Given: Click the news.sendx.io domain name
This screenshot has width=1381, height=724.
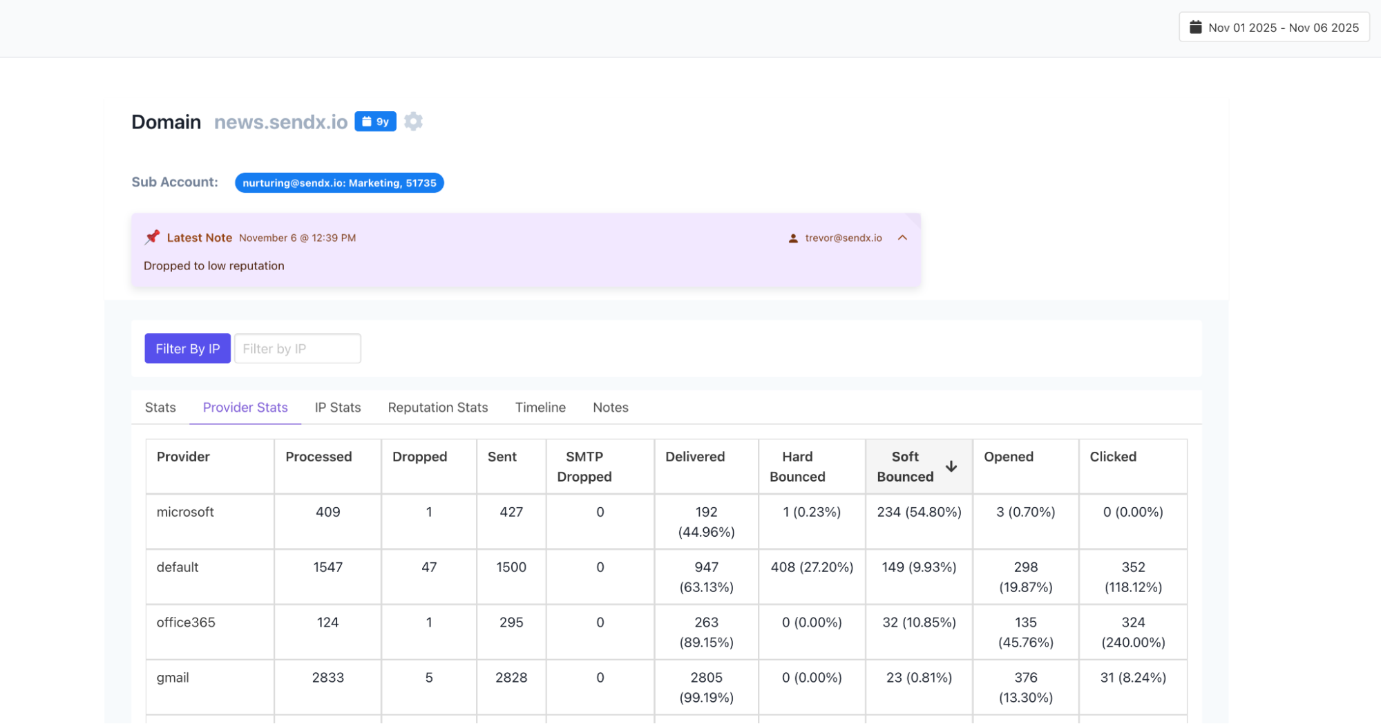Looking at the screenshot, I should [x=280, y=122].
